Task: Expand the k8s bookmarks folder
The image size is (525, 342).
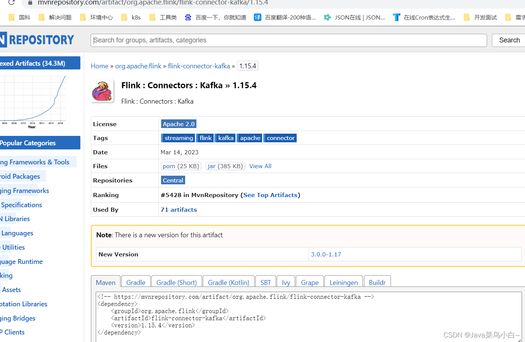Action: (125, 17)
